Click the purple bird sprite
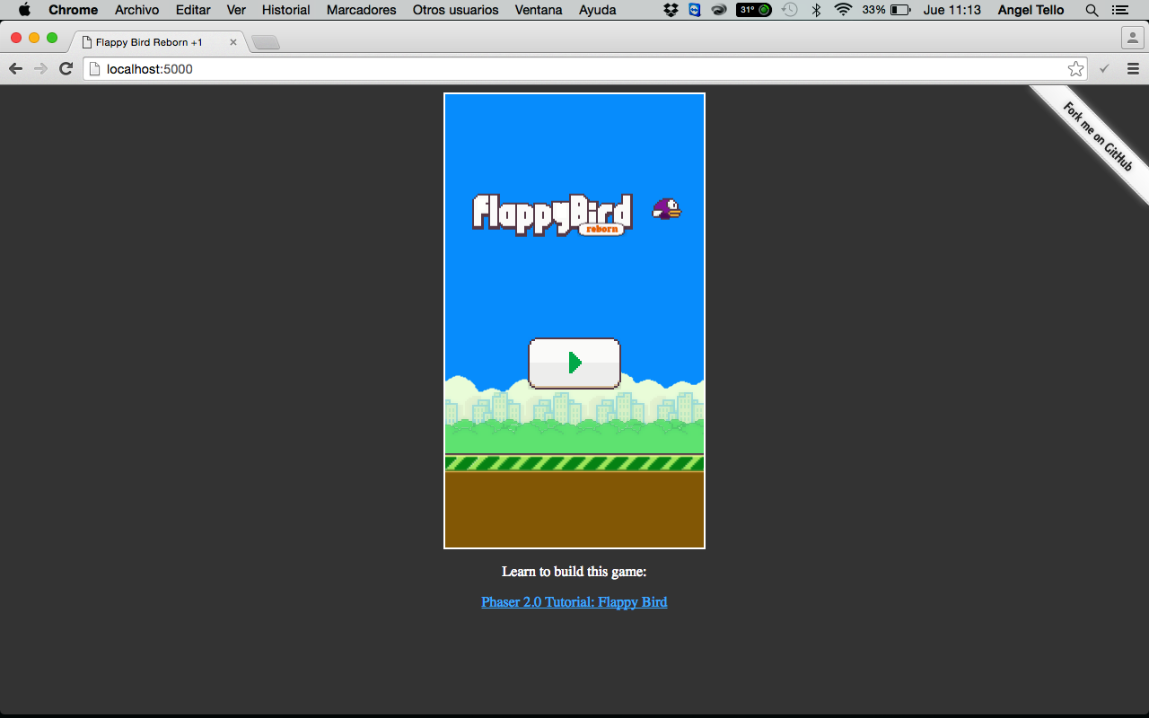Screen dimensions: 1149x718 [666, 209]
